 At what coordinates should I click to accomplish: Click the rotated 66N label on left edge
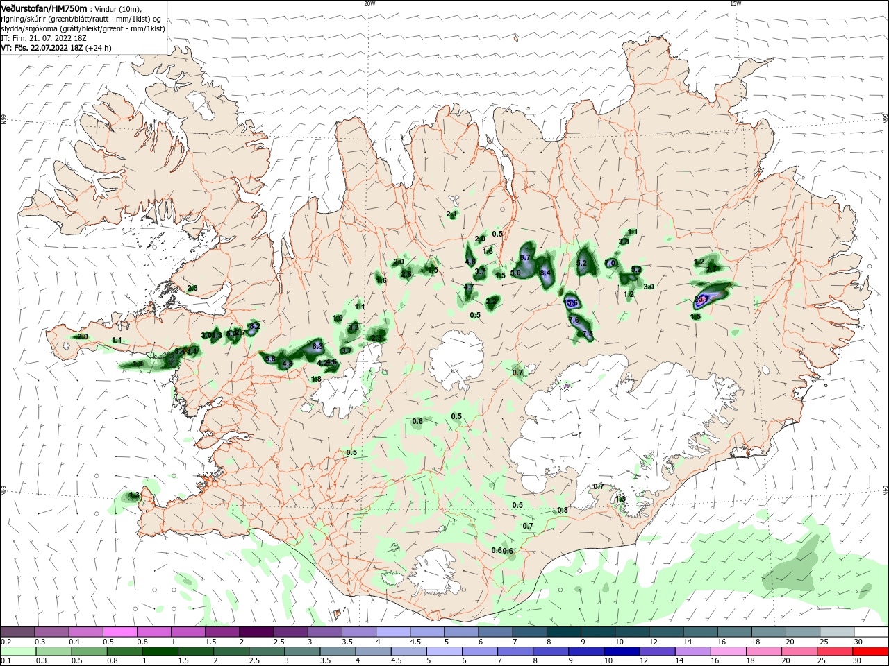(3, 119)
